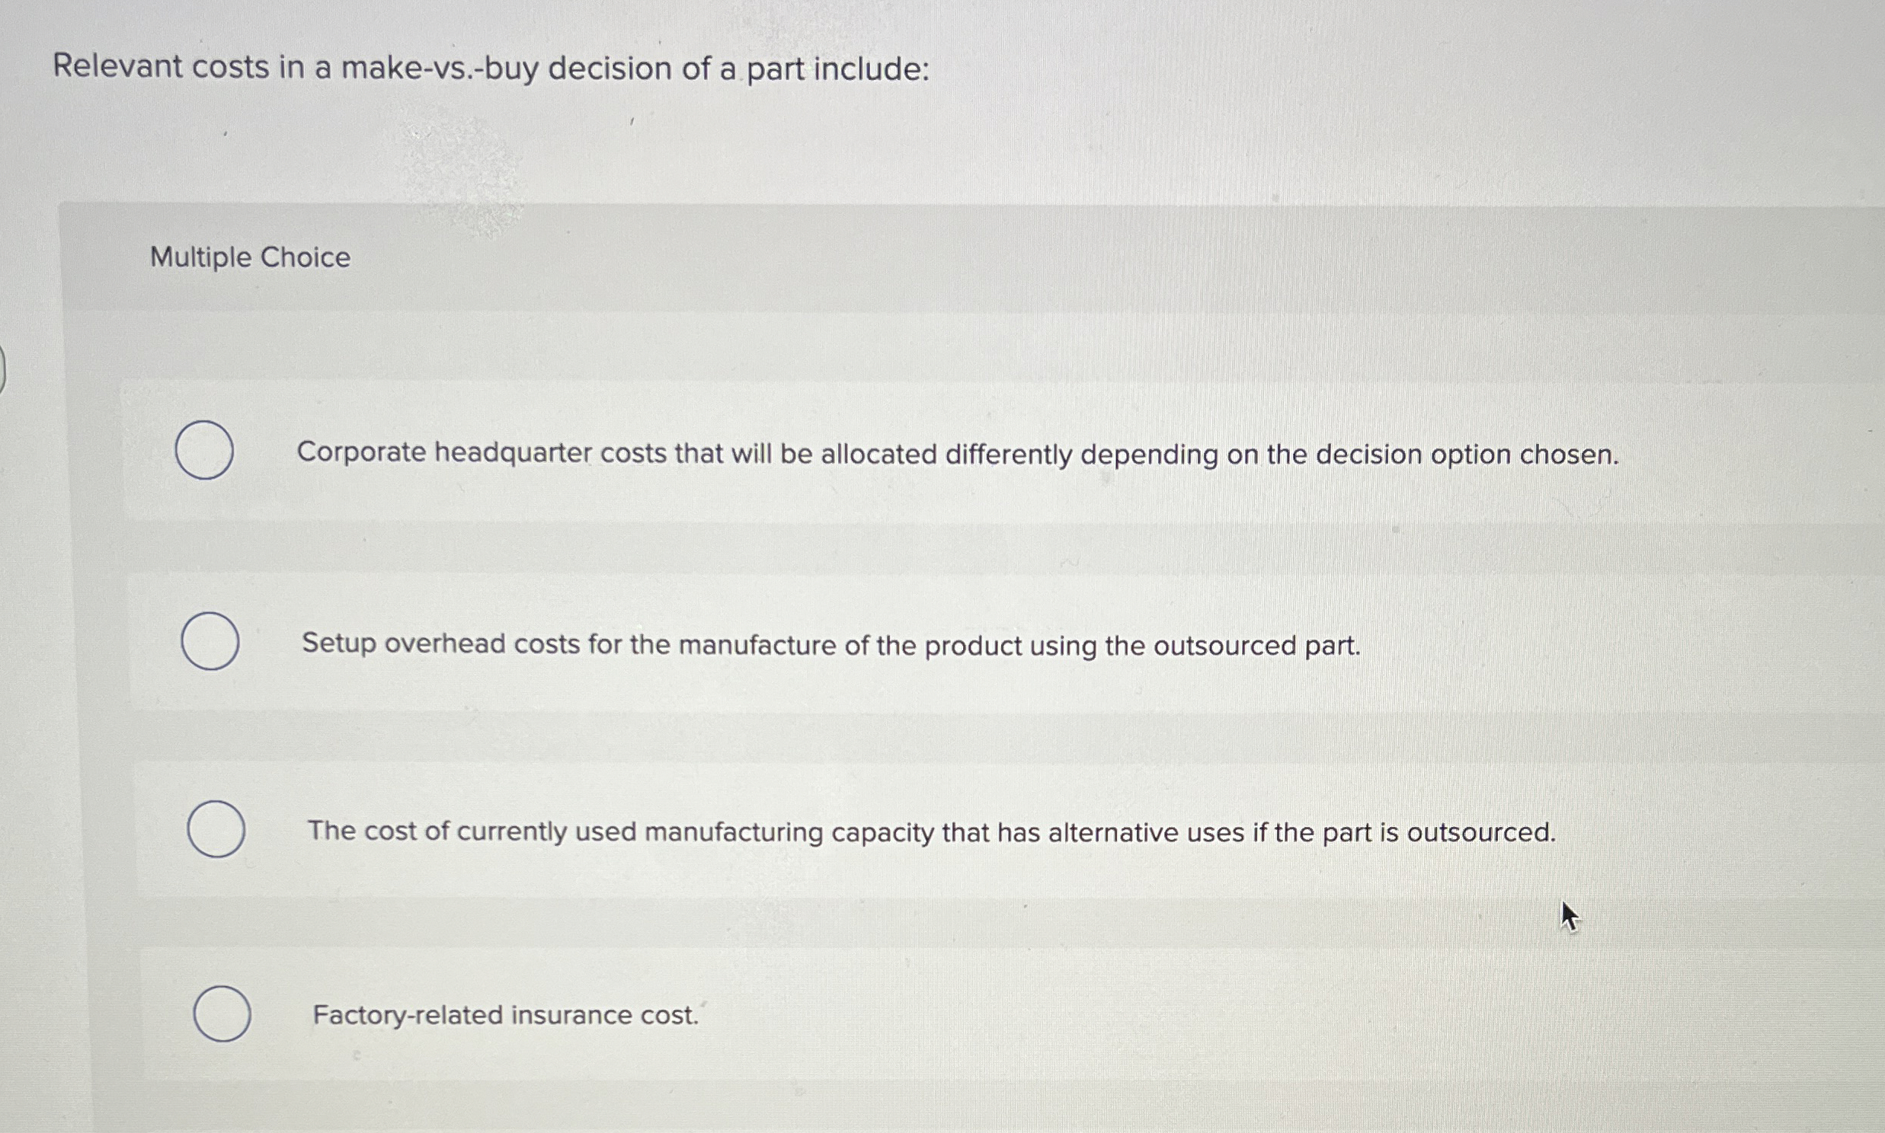Click the answer text about setup overhead costs
The height and width of the screenshot is (1133, 1885).
(830, 646)
